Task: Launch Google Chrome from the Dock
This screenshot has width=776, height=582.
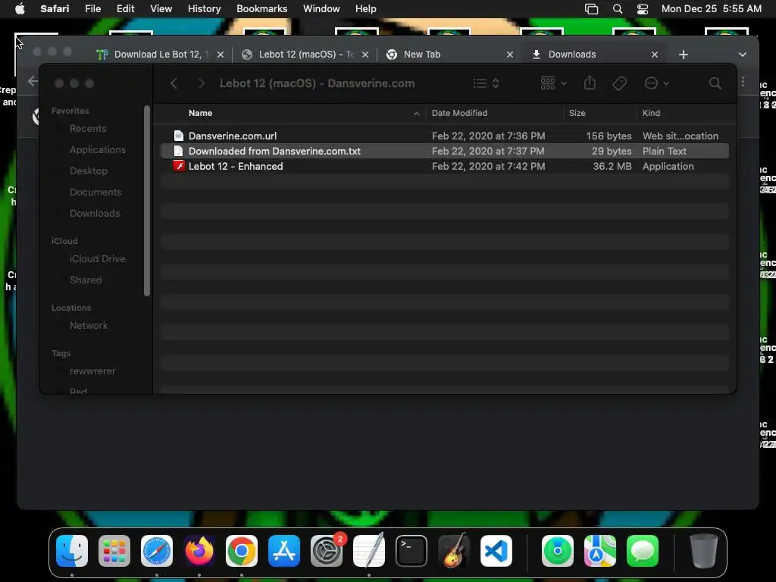Action: pyautogui.click(x=242, y=551)
